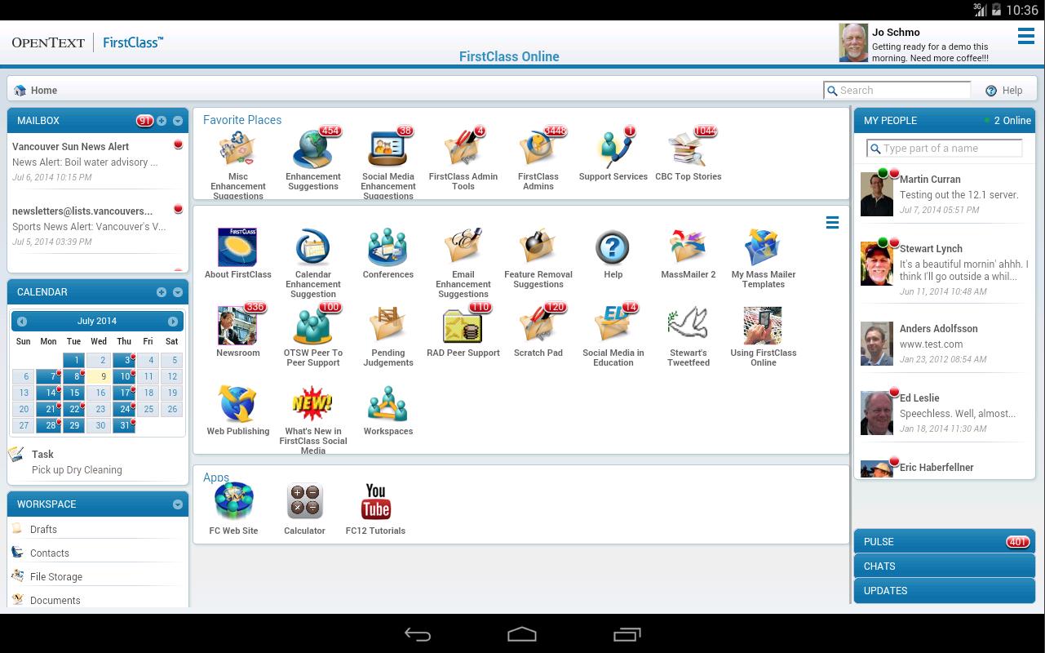Image resolution: width=1045 pixels, height=653 pixels.
Task: Open FC12 Tutorials YouTube app
Action: [x=375, y=501]
